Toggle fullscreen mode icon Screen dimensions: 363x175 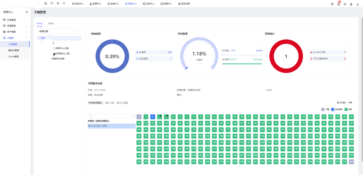pos(345,4)
